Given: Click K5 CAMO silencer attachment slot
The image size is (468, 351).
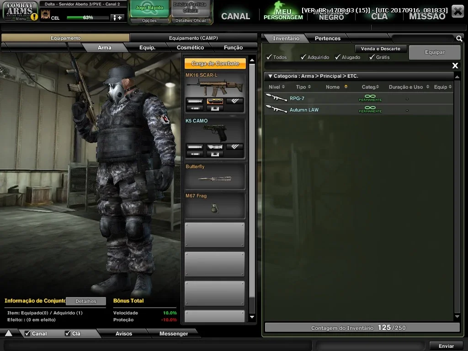Looking at the screenshot, I should [x=195, y=147].
